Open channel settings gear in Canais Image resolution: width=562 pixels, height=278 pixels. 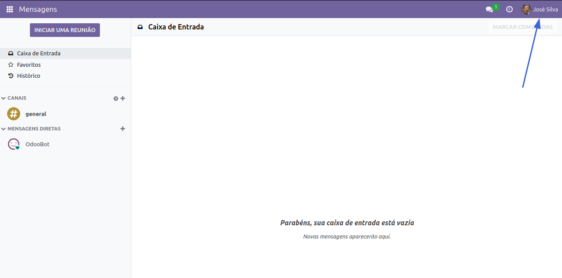click(x=116, y=98)
